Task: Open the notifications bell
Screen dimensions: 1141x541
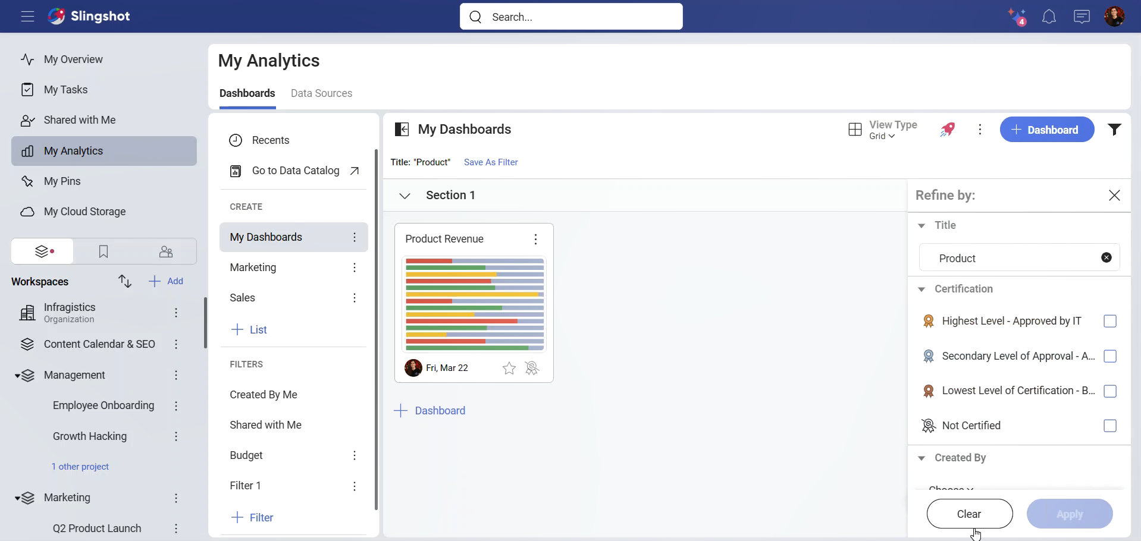Action: pos(1049,17)
